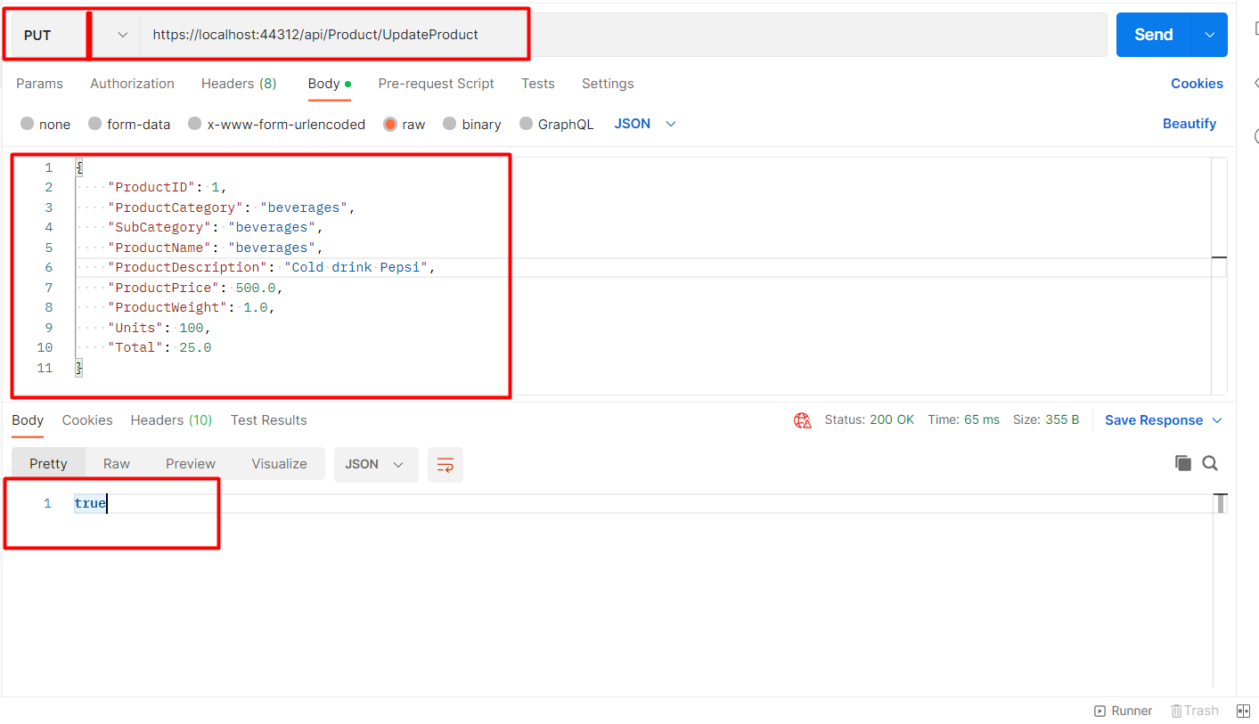The width and height of the screenshot is (1259, 724).
Task: Open the PUT HTTP method dropdown
Action: pyautogui.click(x=76, y=35)
